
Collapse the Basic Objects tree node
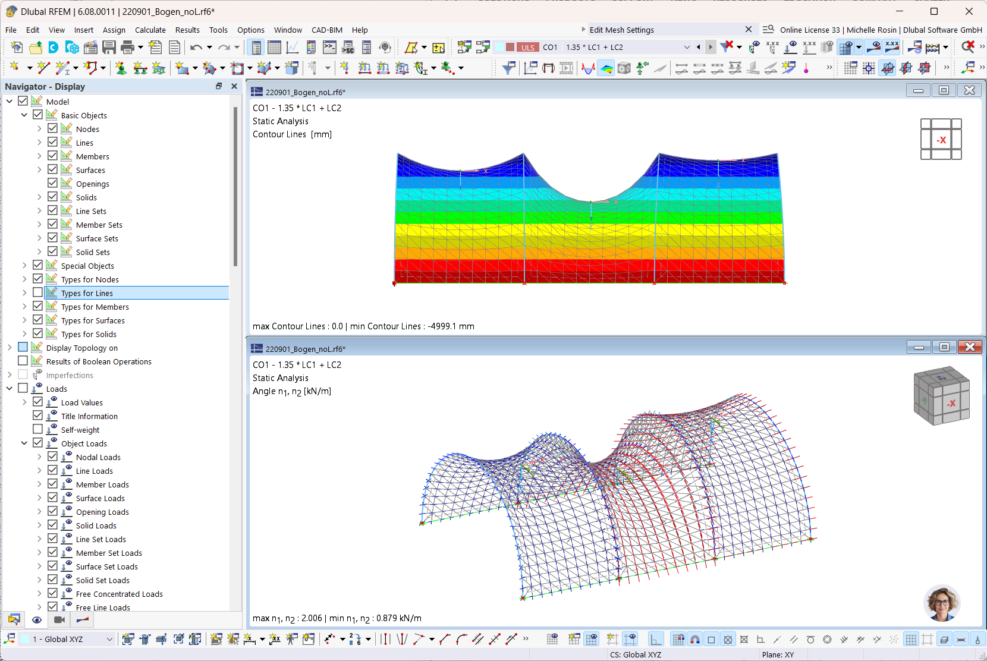24,115
